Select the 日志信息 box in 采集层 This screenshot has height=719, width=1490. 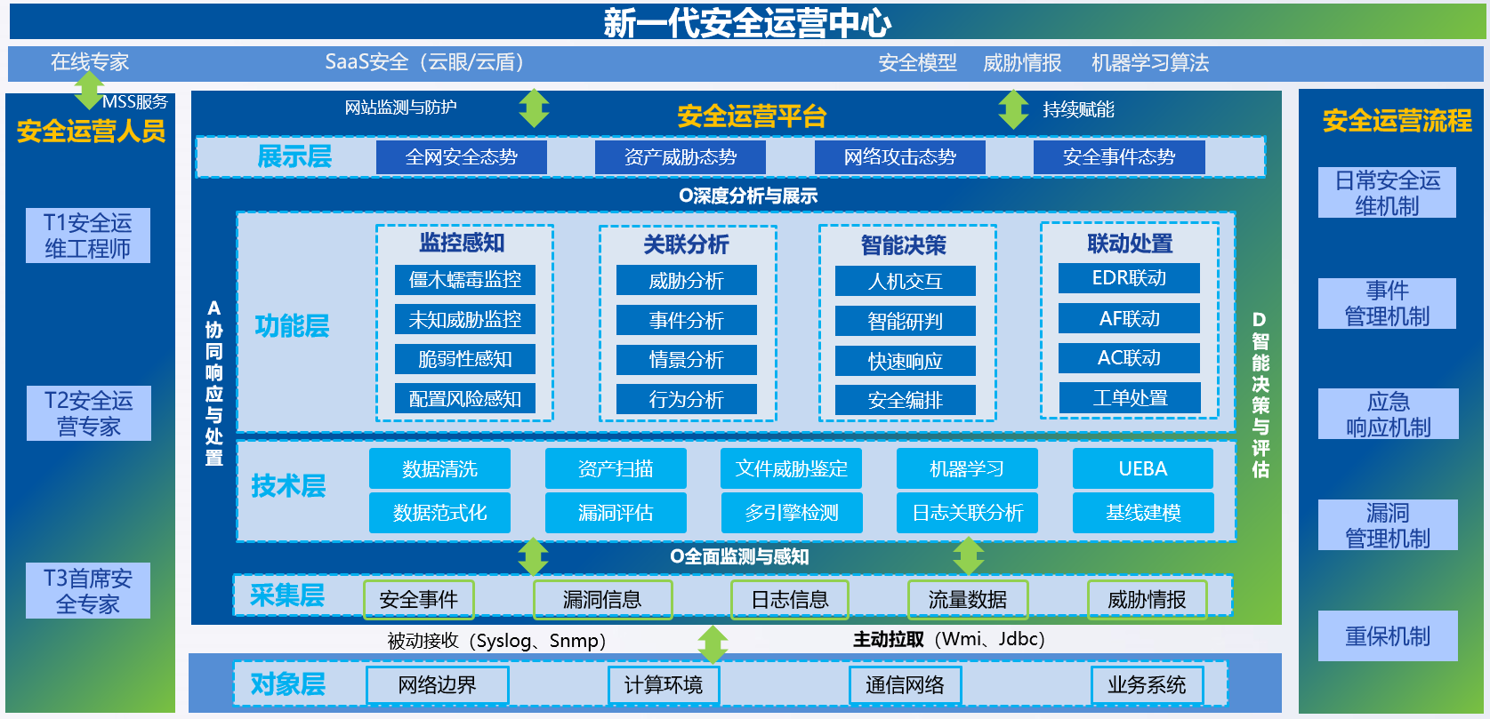click(789, 600)
